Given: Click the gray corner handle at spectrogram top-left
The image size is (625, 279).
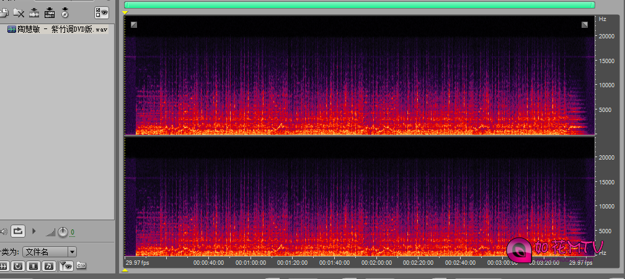Looking at the screenshot, I should click(x=134, y=25).
